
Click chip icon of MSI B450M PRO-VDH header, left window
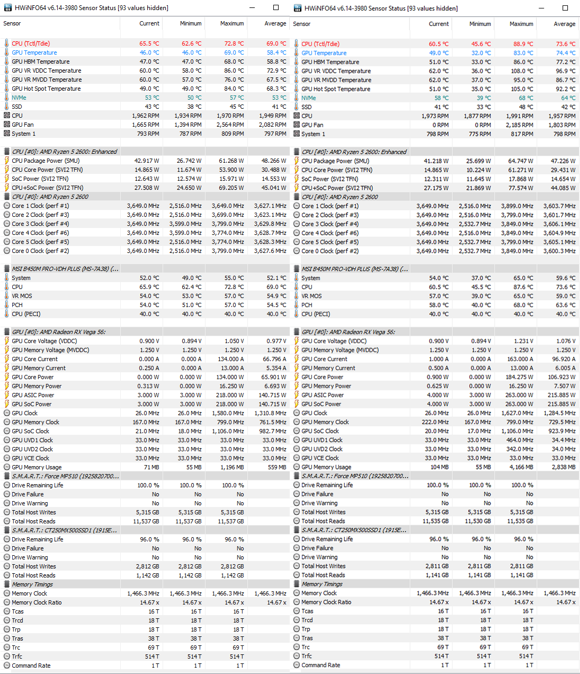click(x=7, y=269)
